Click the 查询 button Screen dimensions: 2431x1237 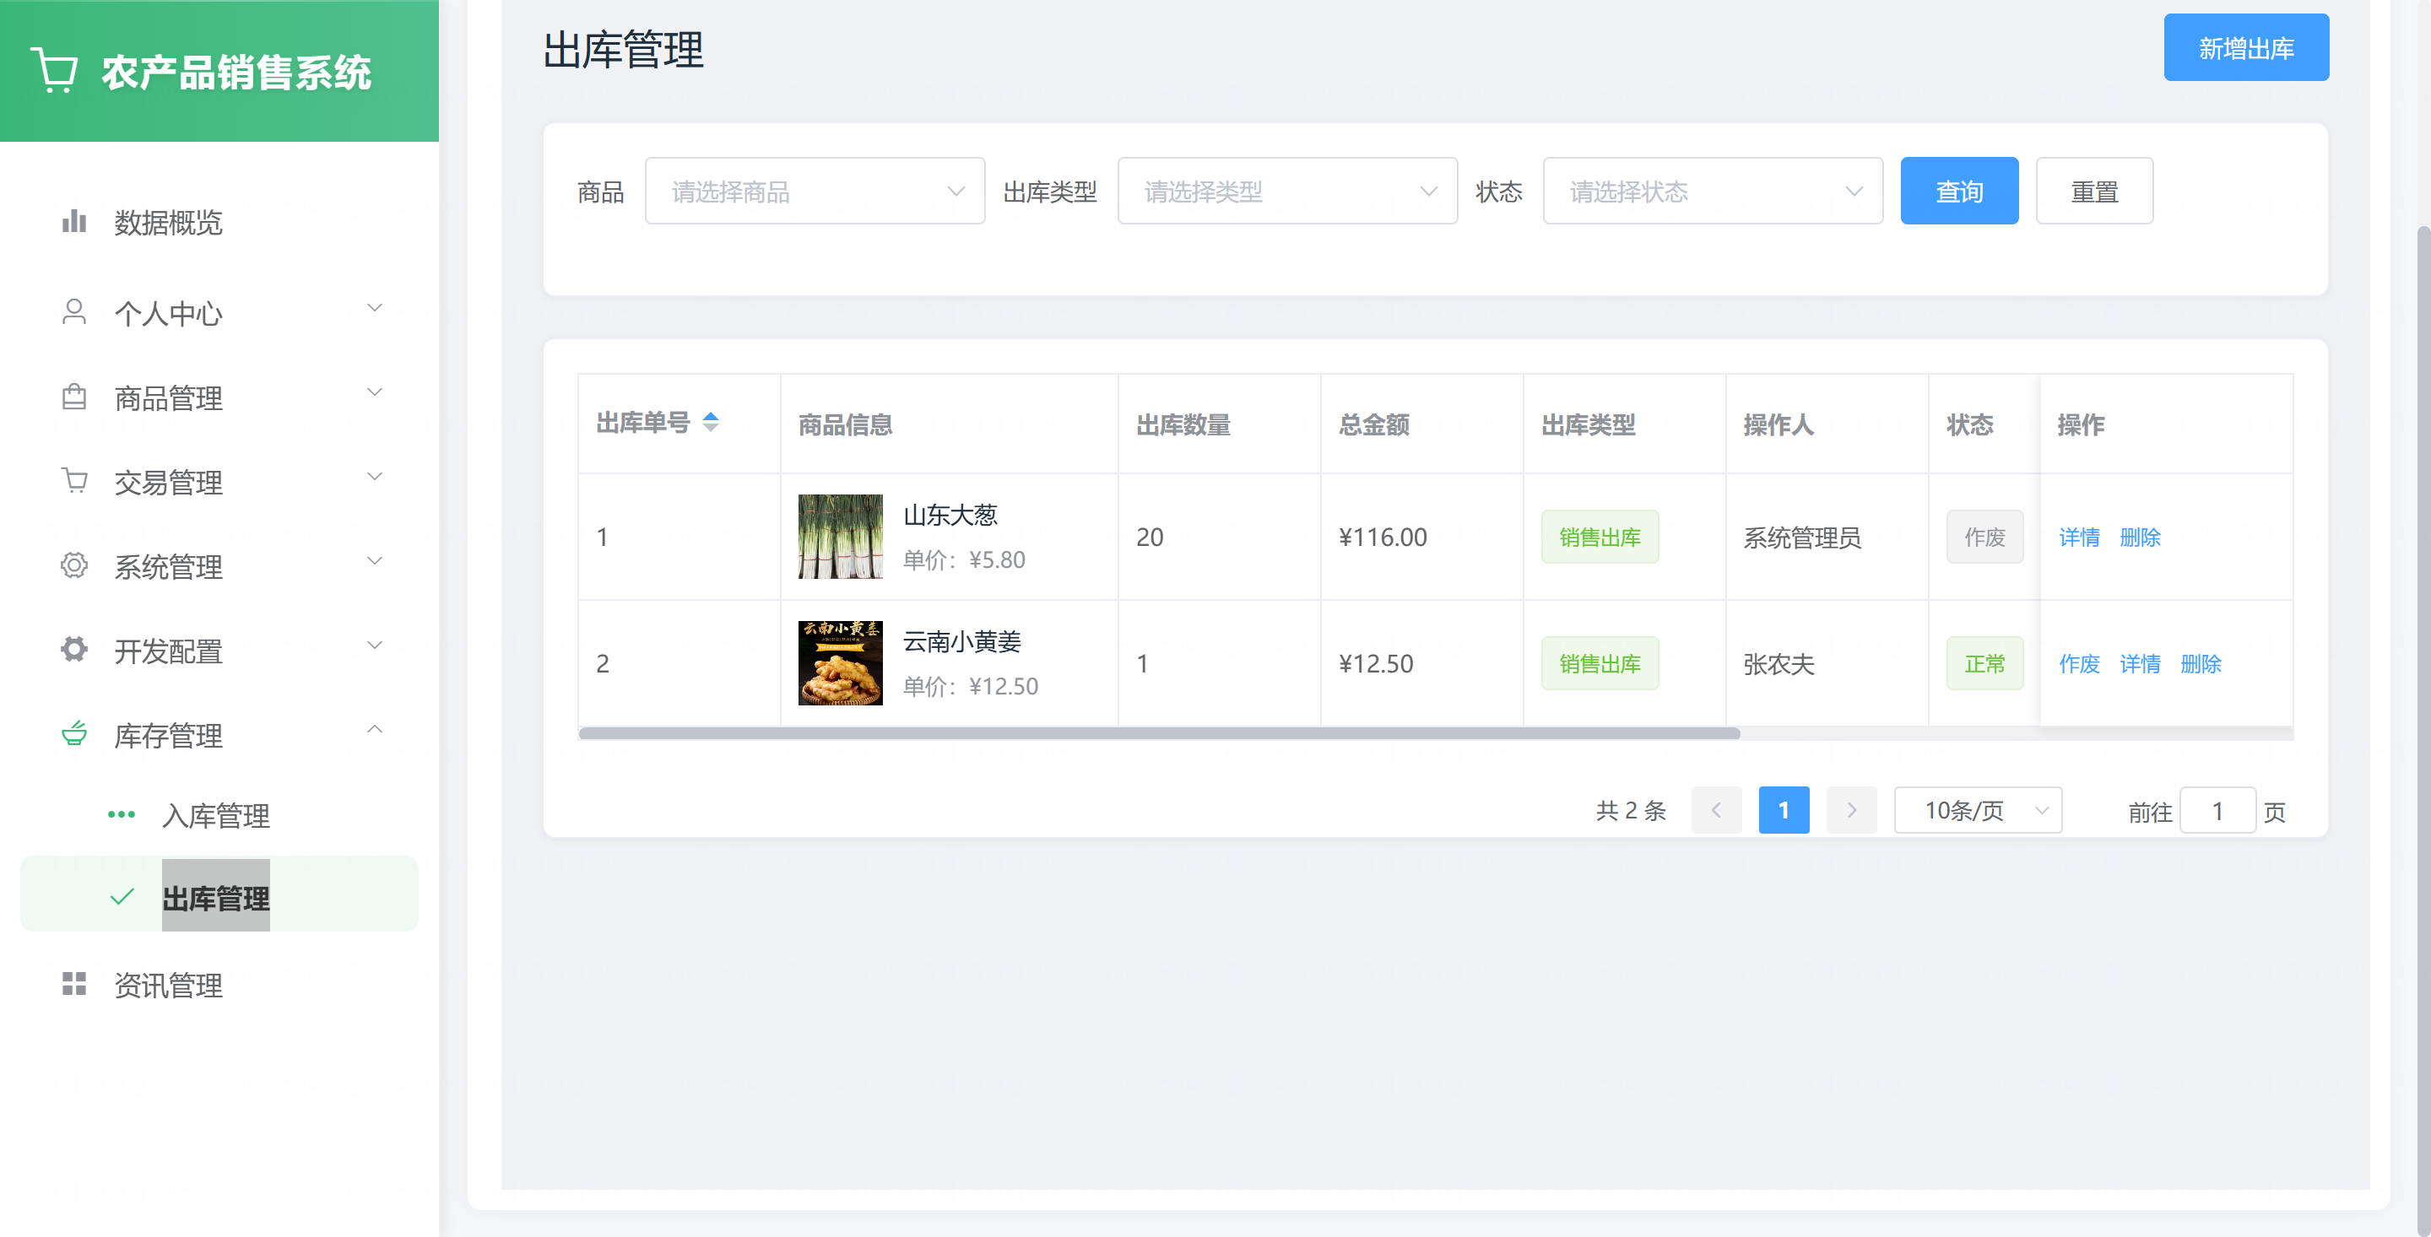click(x=1959, y=192)
